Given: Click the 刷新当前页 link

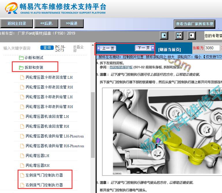Looking at the screenshot, I should coord(169,50).
